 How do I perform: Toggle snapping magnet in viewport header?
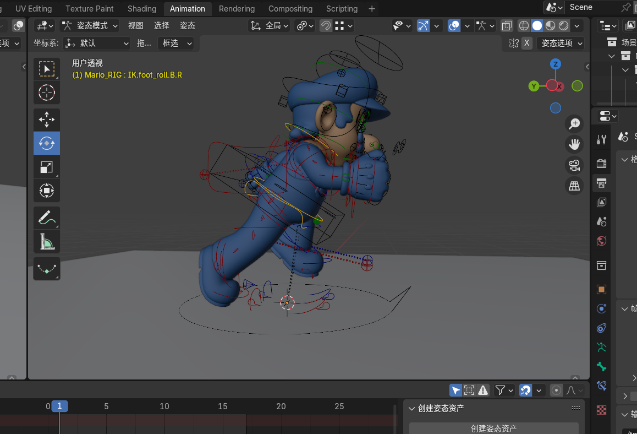[326, 26]
